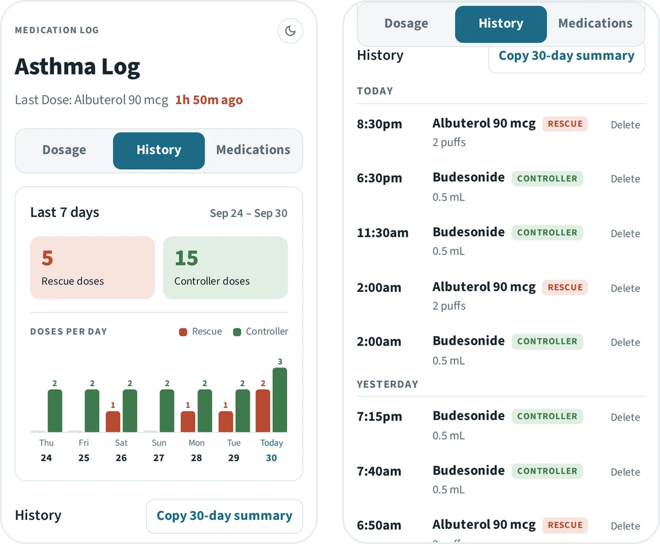Click the '1h 50m ago' last dose text
This screenshot has width=660, height=544.
click(x=209, y=100)
